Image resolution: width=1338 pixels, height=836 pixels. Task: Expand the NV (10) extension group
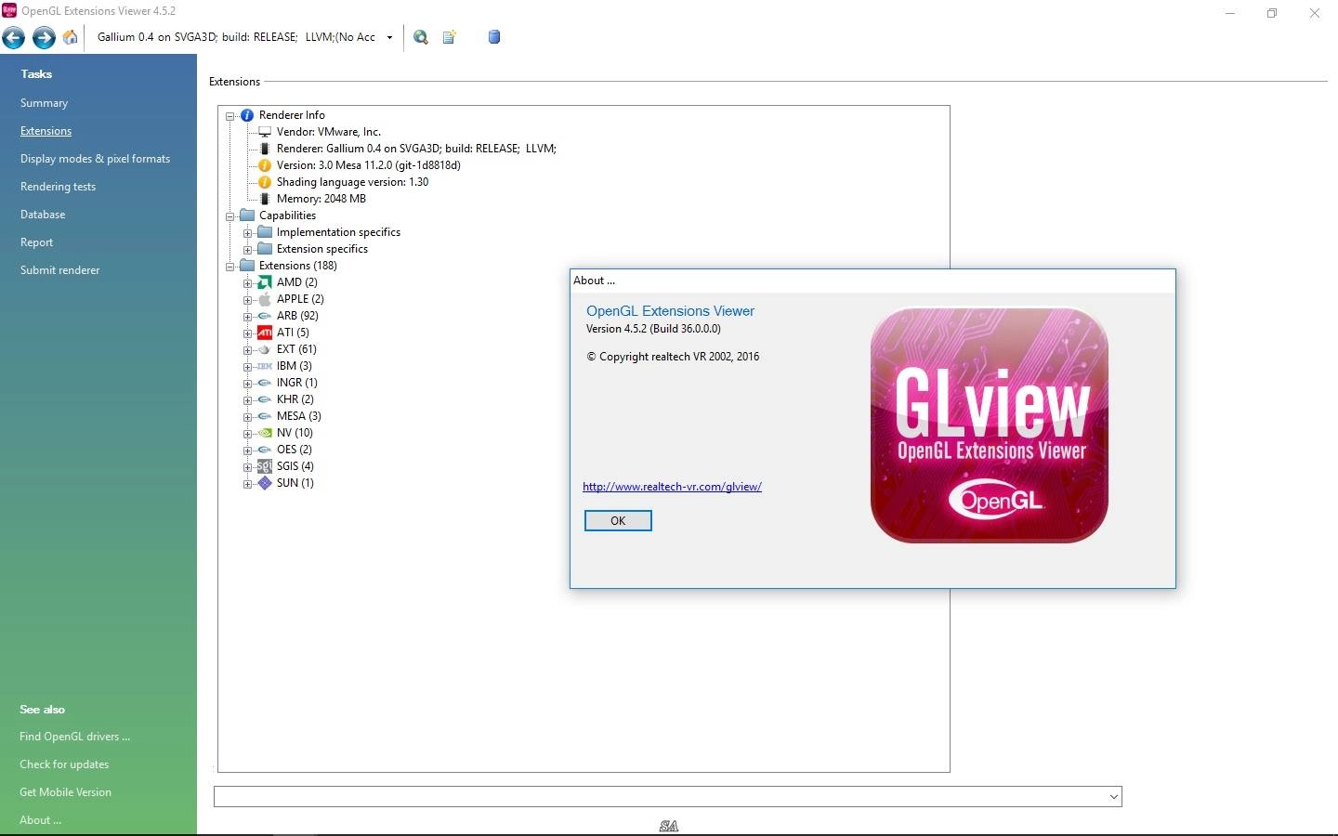click(x=248, y=434)
